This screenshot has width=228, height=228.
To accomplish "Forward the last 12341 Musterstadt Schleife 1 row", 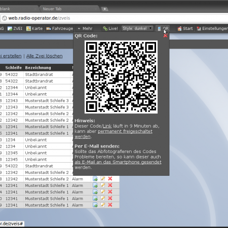I will [95, 205].
